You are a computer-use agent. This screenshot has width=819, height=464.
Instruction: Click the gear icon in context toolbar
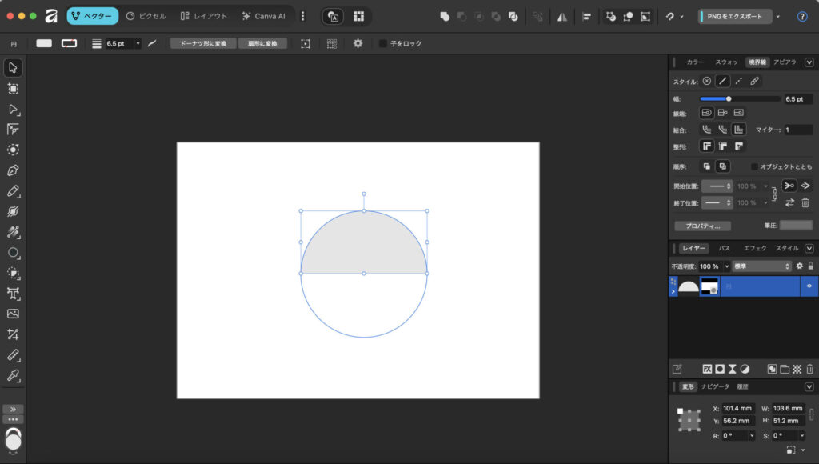(x=358, y=43)
